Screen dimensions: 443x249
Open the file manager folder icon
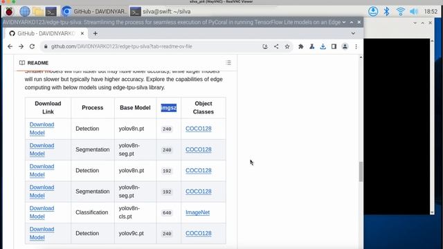point(38,12)
